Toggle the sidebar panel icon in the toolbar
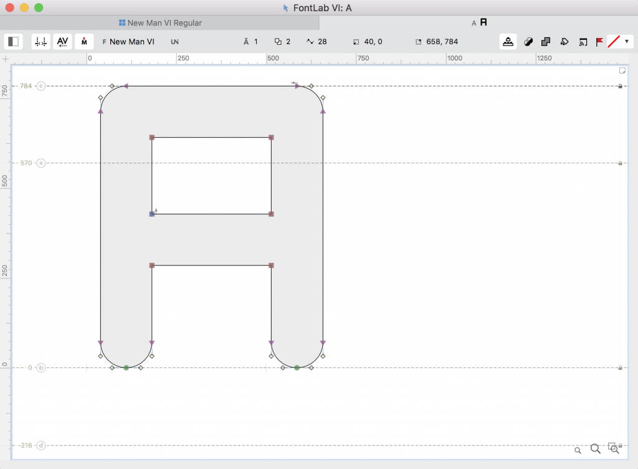 click(x=13, y=42)
